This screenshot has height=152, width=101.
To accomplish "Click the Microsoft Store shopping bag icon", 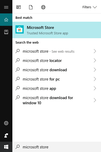I will pyautogui.click(x=20, y=29).
